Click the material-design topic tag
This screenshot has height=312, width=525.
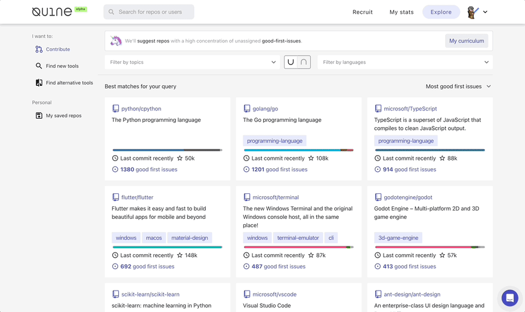[190, 237]
